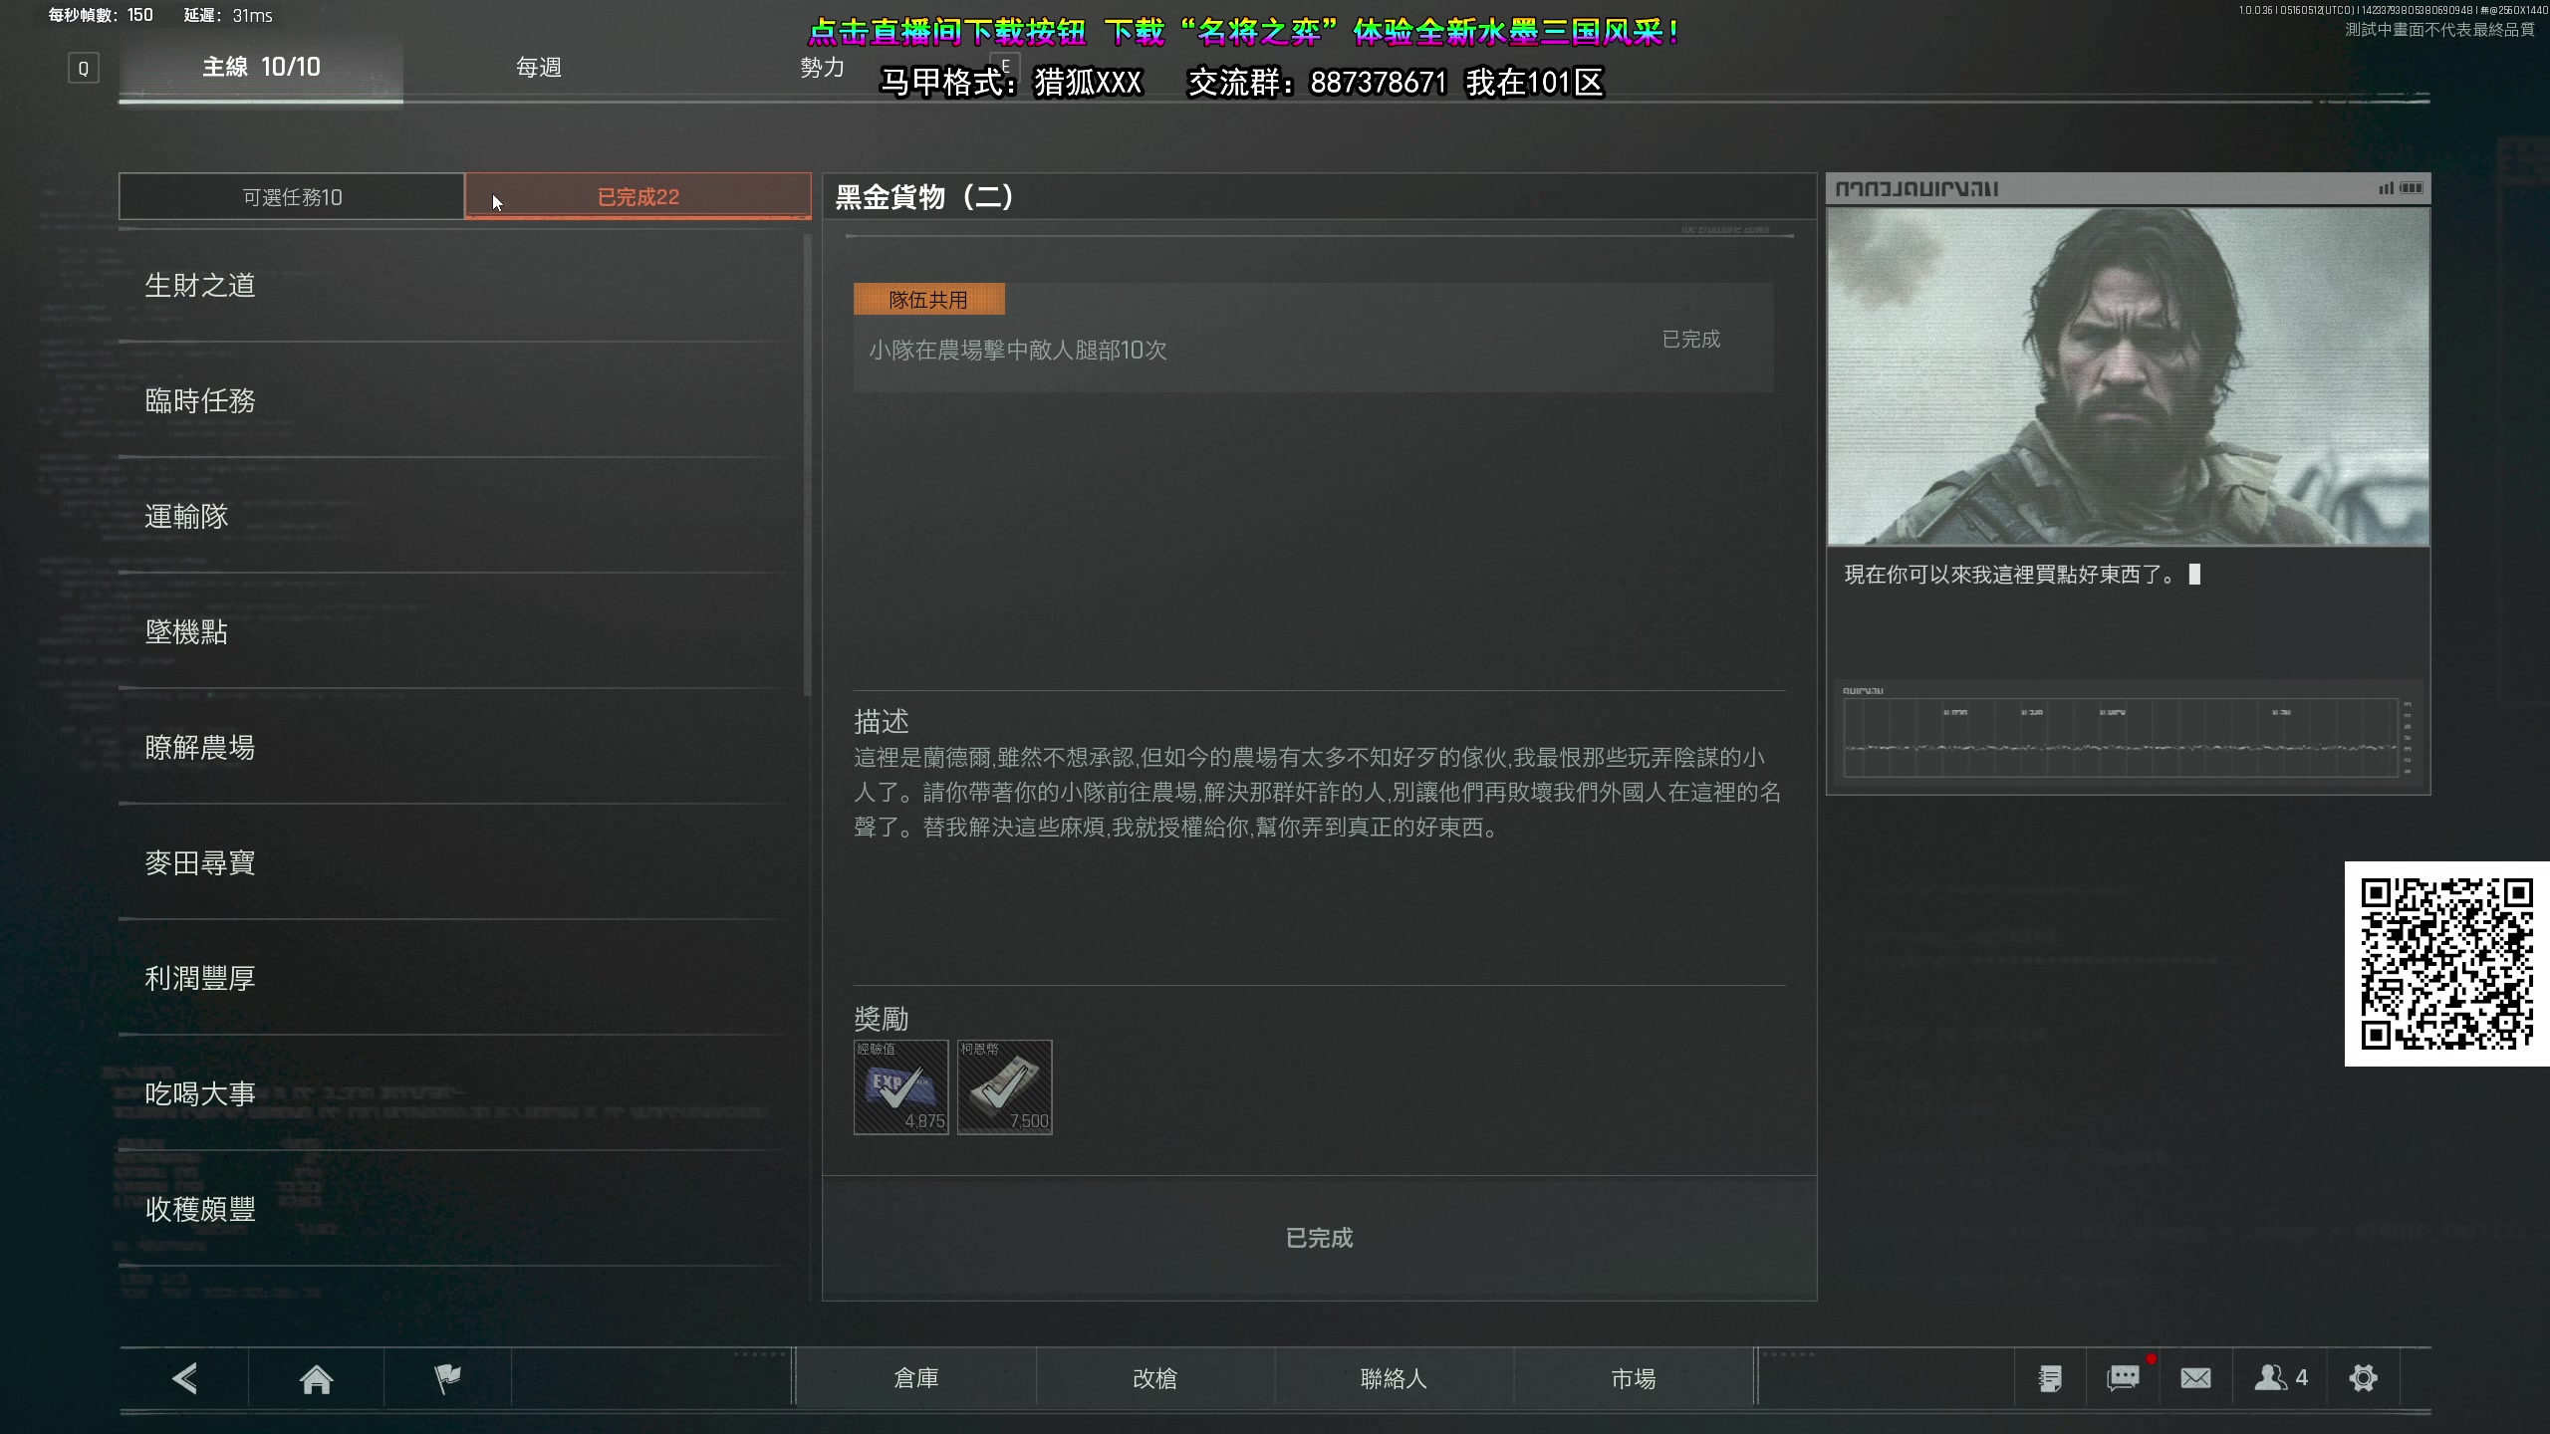Viewport: 2550px width, 1434px height.
Task: Open the 倉庫 warehouse button
Action: click(915, 1378)
